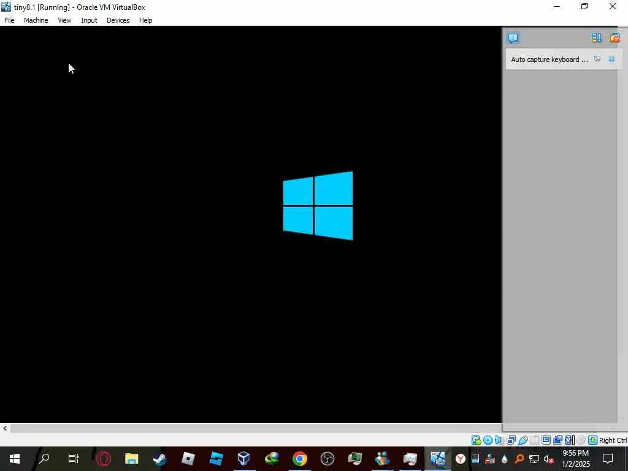This screenshot has width=628, height=471.
Task: Open the network tray icon
Action: pos(534,459)
